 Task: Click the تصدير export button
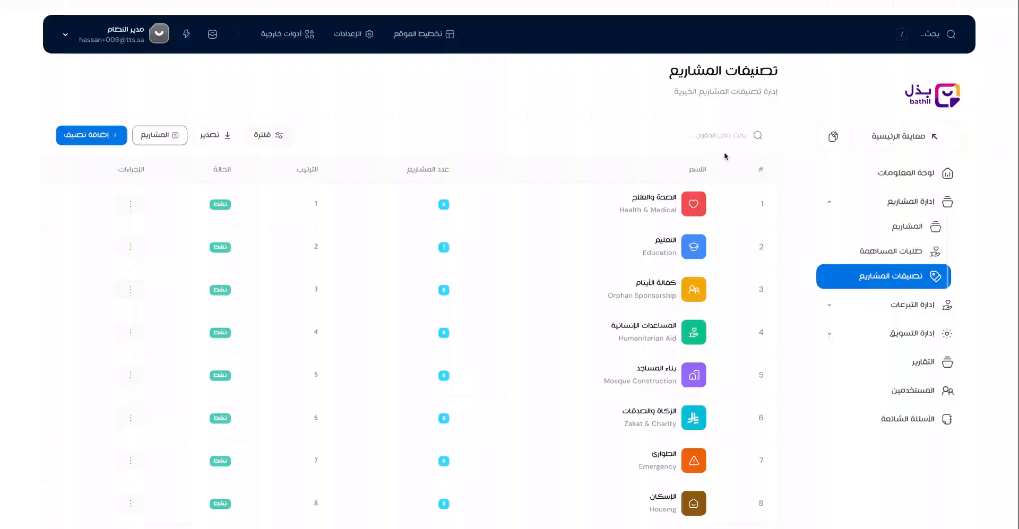point(215,135)
